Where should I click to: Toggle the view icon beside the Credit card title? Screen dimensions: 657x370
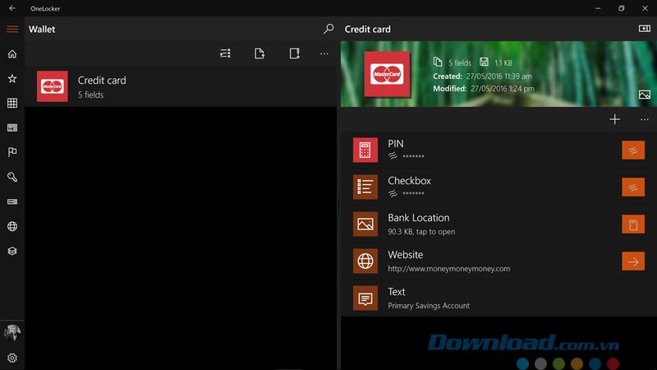pyautogui.click(x=645, y=29)
